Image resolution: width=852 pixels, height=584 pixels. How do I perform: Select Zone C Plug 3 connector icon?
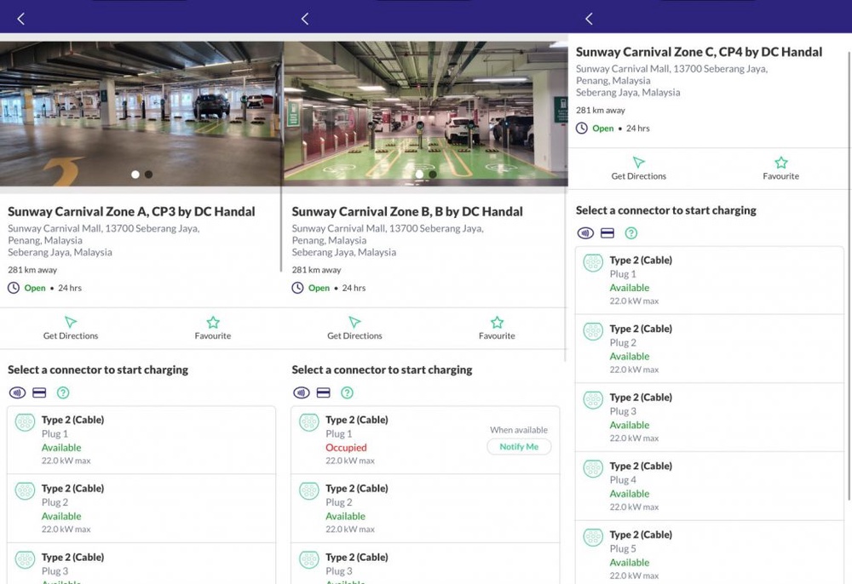[x=593, y=400]
